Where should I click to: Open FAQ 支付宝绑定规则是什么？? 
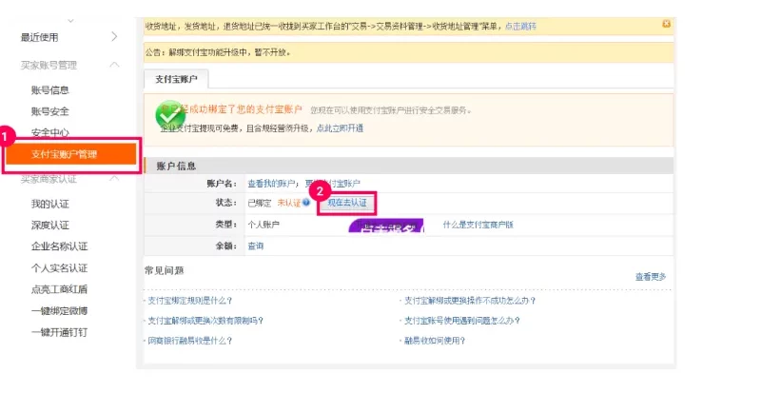pos(189,301)
